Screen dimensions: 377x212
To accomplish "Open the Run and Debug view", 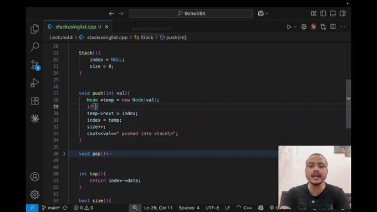I will (x=35, y=83).
